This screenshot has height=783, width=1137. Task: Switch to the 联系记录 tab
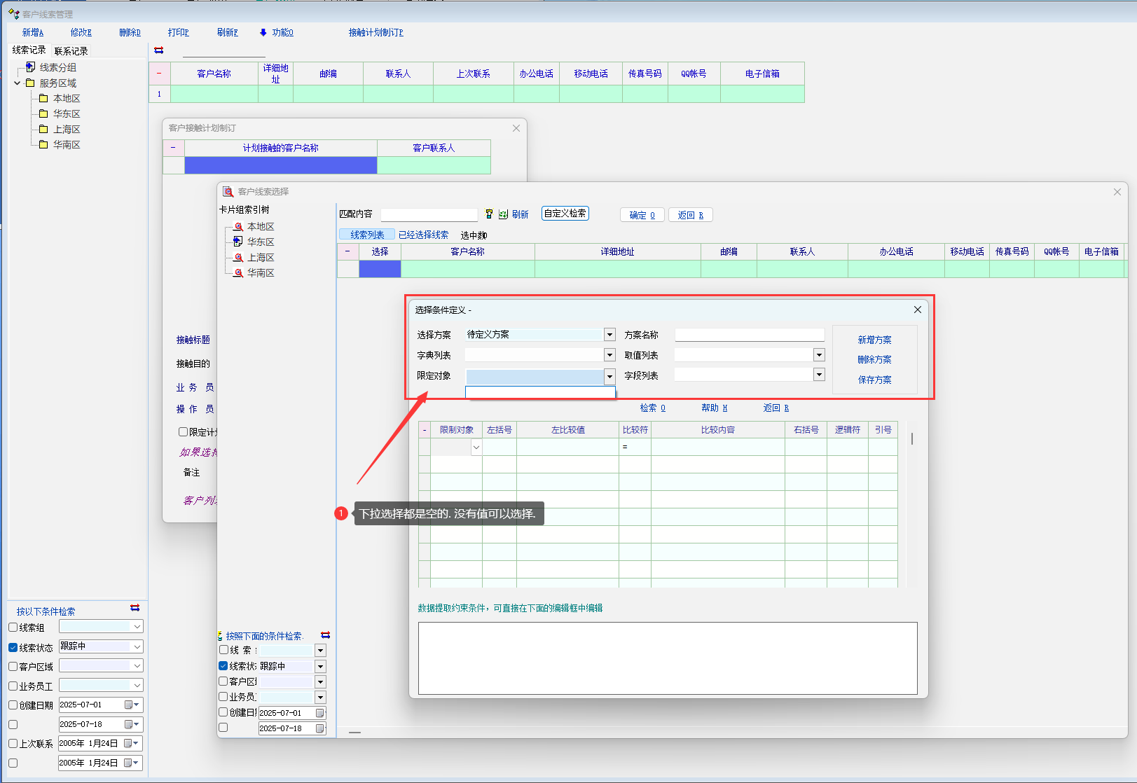point(71,51)
